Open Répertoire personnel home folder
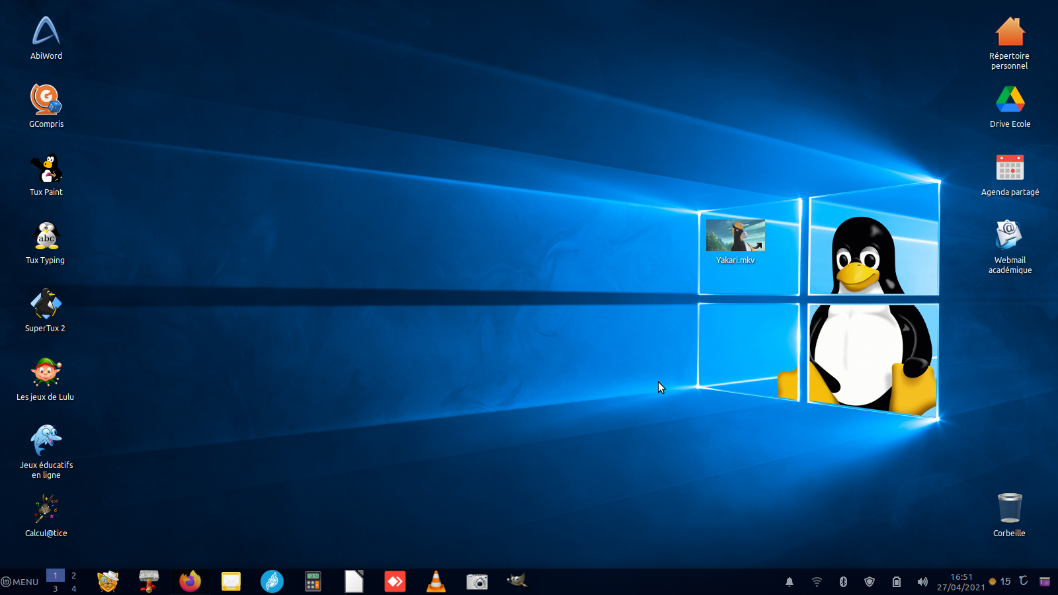 [x=1010, y=43]
